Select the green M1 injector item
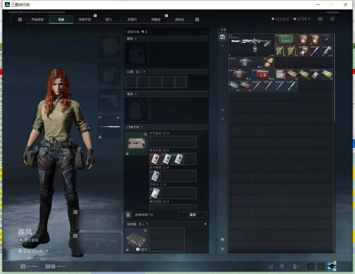This screenshot has width=355, height=274. 292,86
